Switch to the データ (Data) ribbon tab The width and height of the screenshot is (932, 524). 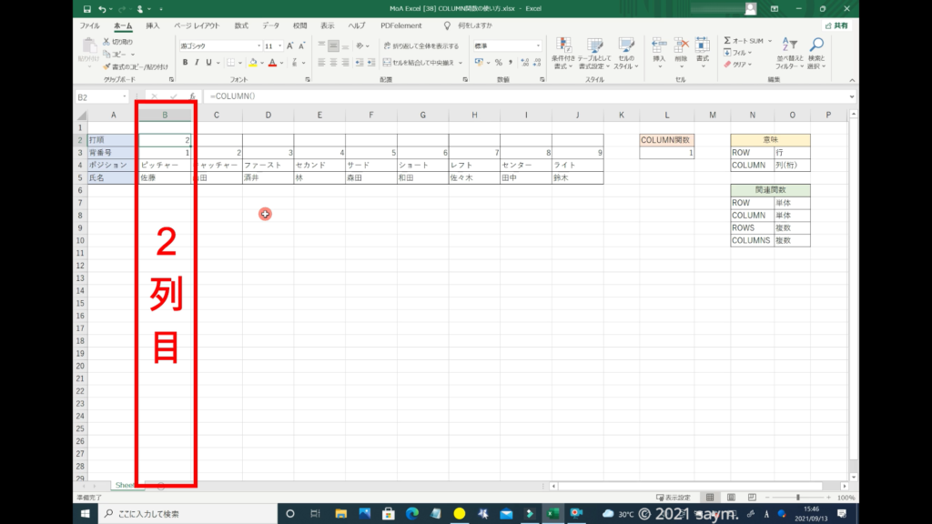click(x=271, y=25)
